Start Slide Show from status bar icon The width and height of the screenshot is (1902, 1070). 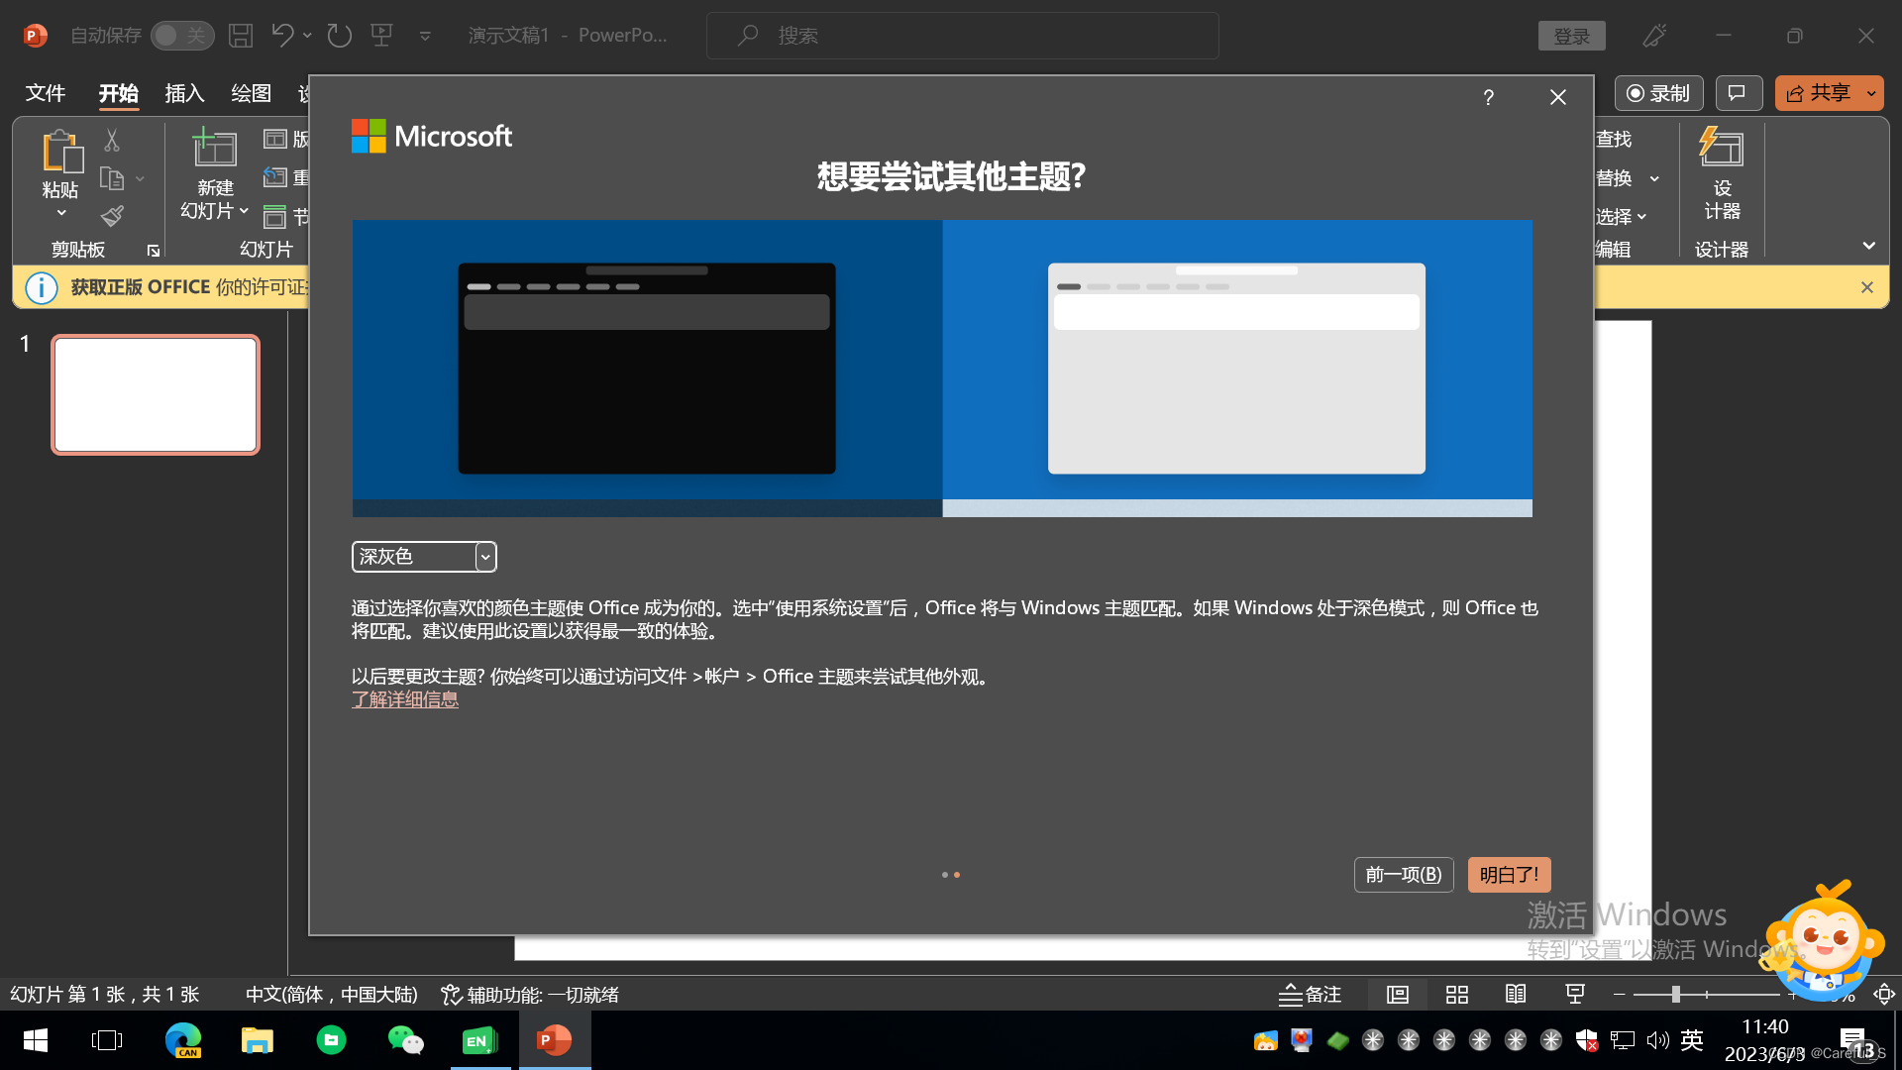coord(1575,995)
